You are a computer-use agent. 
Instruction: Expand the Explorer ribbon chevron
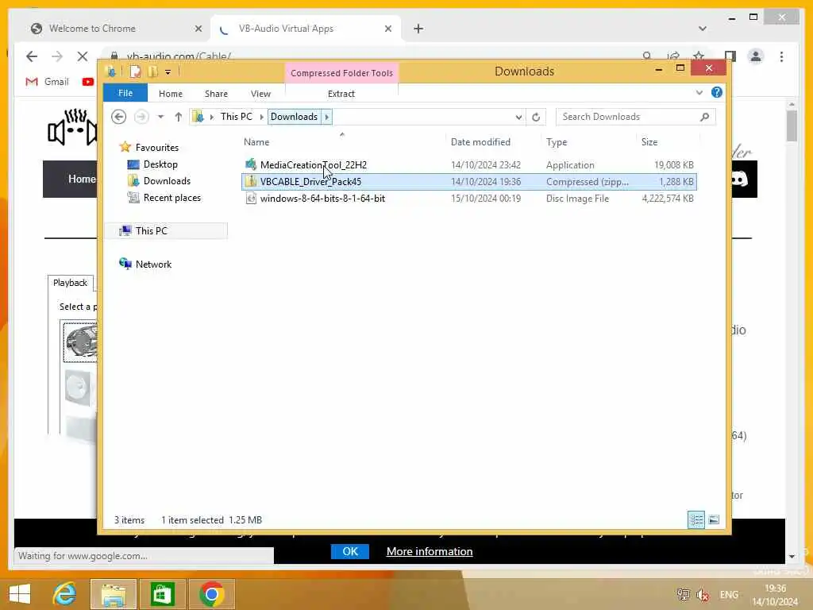[699, 92]
